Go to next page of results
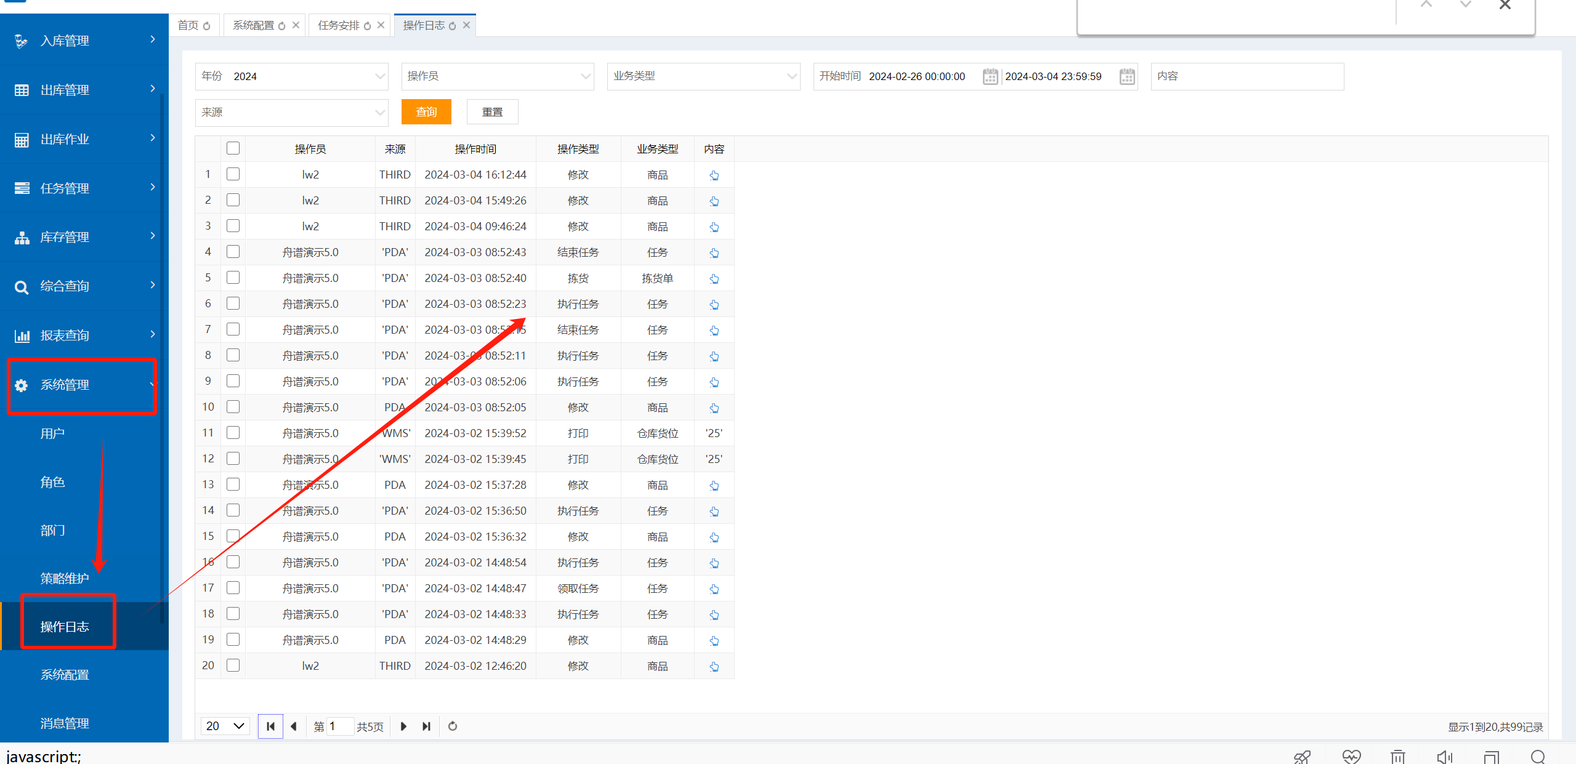This screenshot has height=764, width=1576. point(403,726)
